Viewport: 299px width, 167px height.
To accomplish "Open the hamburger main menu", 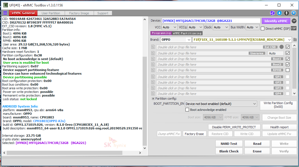I will pyautogui.click(x=5, y=13).
